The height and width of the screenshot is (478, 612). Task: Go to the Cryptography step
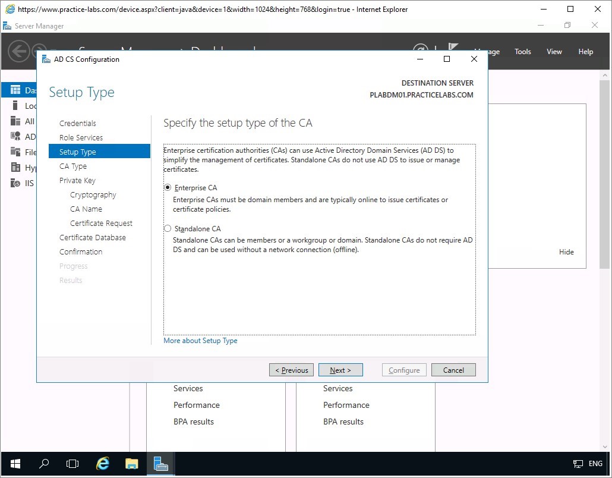[93, 194]
